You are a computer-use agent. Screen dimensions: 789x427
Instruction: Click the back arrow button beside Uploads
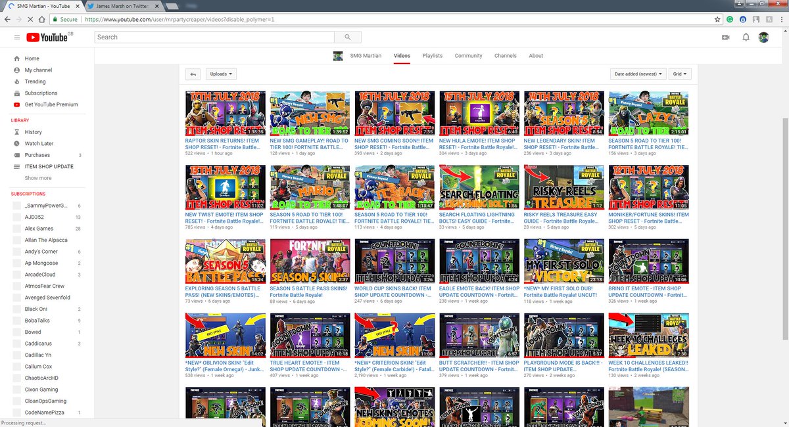coord(193,74)
